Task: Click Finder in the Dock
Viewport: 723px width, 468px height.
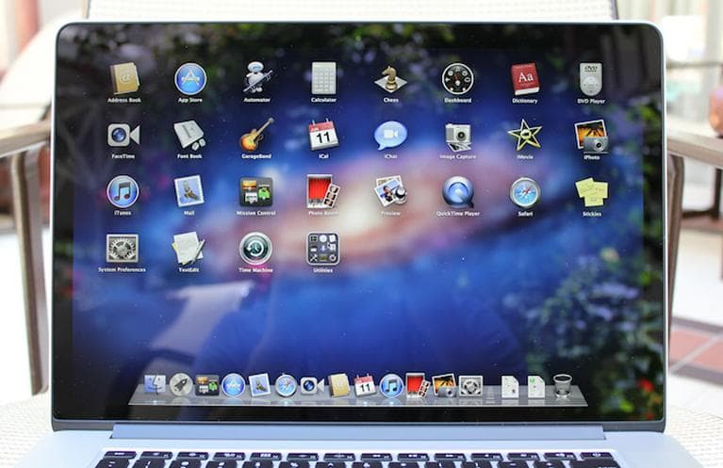Action: pyautogui.click(x=155, y=384)
